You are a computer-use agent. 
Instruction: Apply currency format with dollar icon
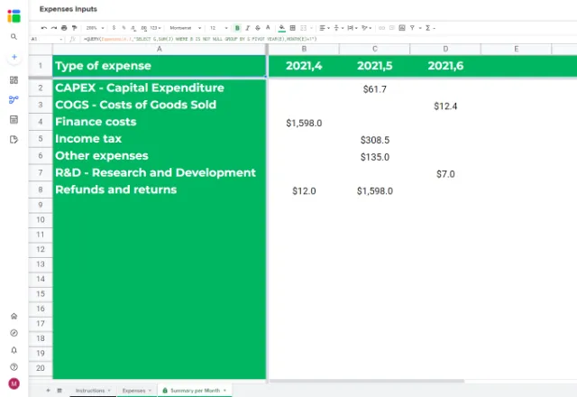tap(114, 28)
